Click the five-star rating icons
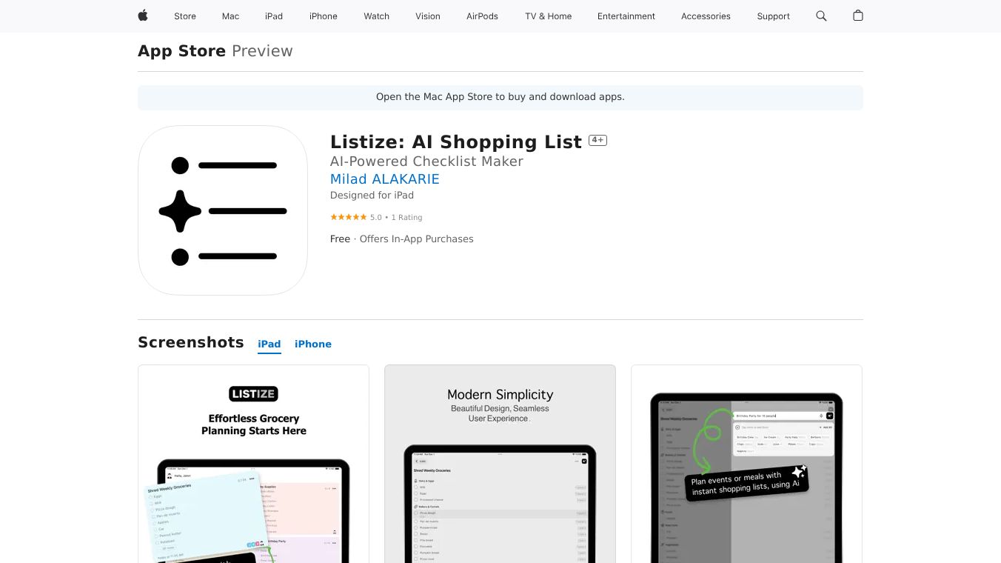The height and width of the screenshot is (563, 1001). 348,217
